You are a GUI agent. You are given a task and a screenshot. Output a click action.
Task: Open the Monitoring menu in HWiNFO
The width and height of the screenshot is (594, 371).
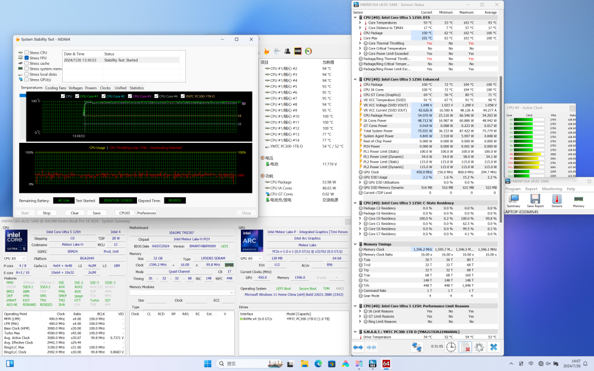coord(552,189)
